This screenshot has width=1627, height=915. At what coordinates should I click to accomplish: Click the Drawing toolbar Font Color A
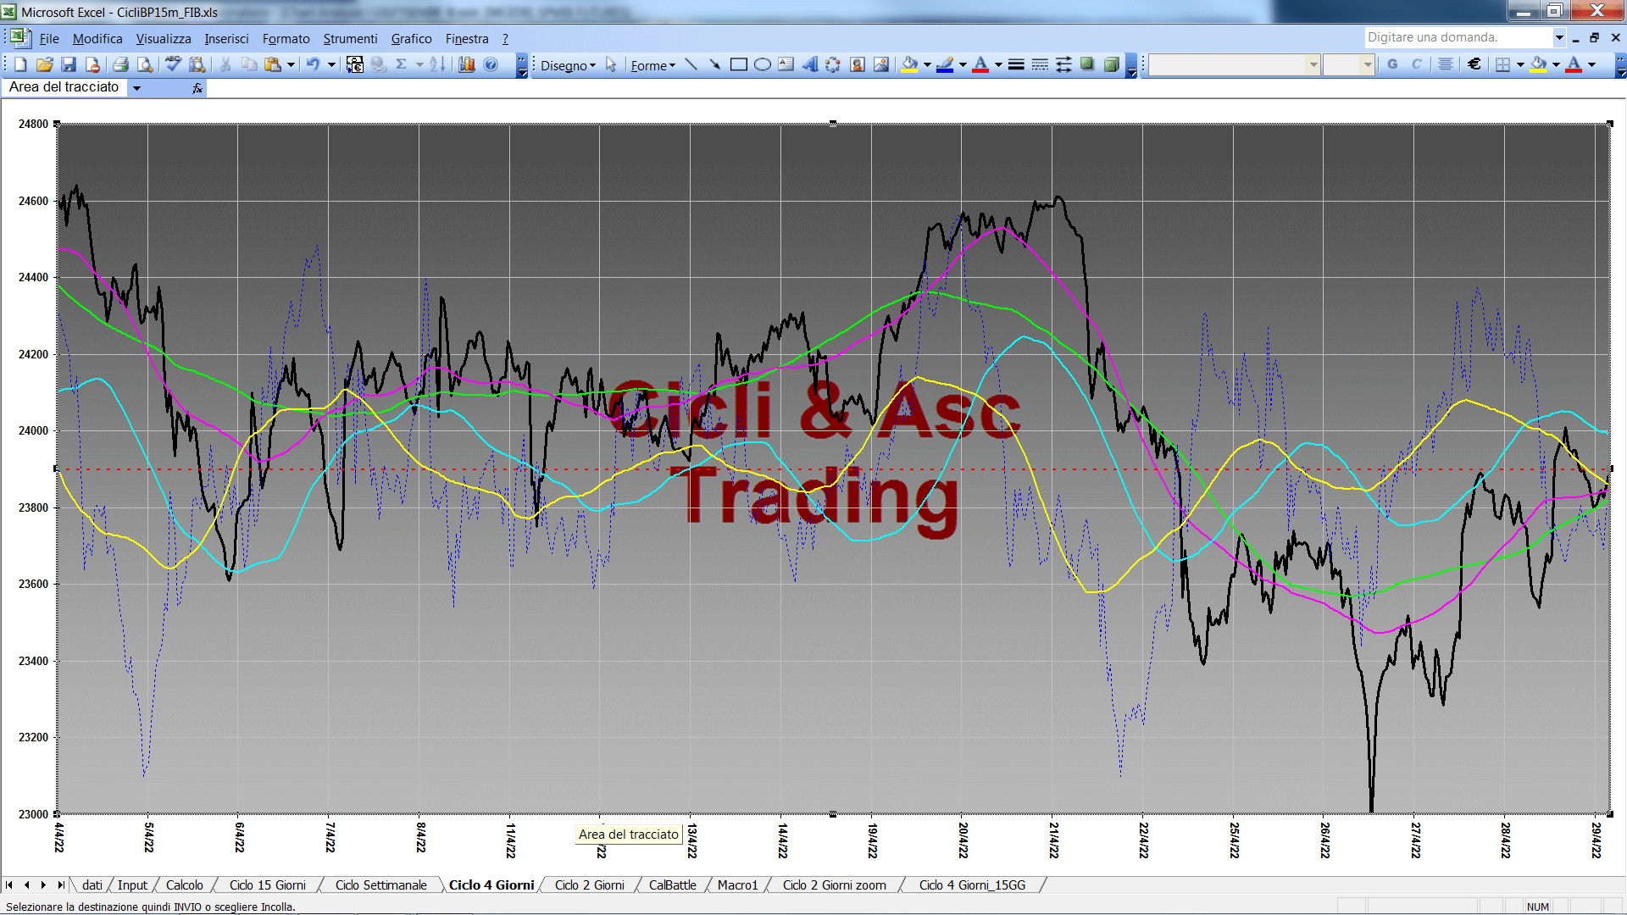(980, 64)
